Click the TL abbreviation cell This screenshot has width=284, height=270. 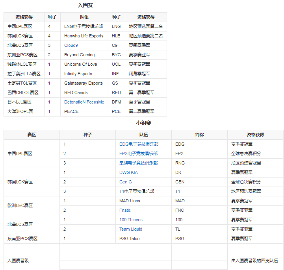pyautogui.click(x=199, y=229)
